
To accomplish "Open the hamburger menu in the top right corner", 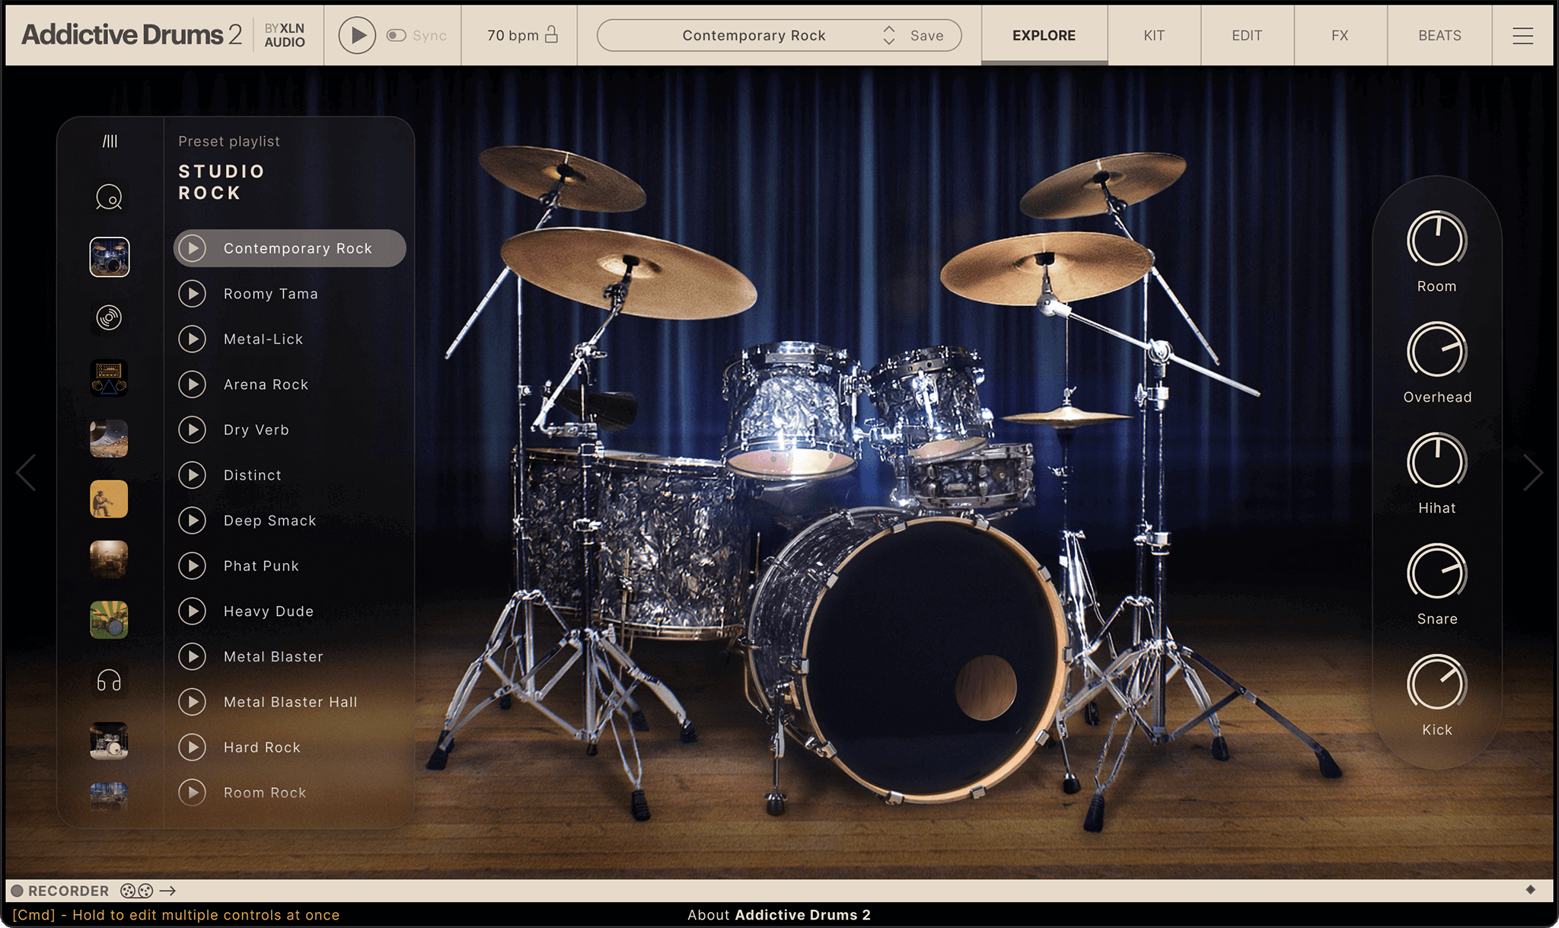I will [1522, 34].
